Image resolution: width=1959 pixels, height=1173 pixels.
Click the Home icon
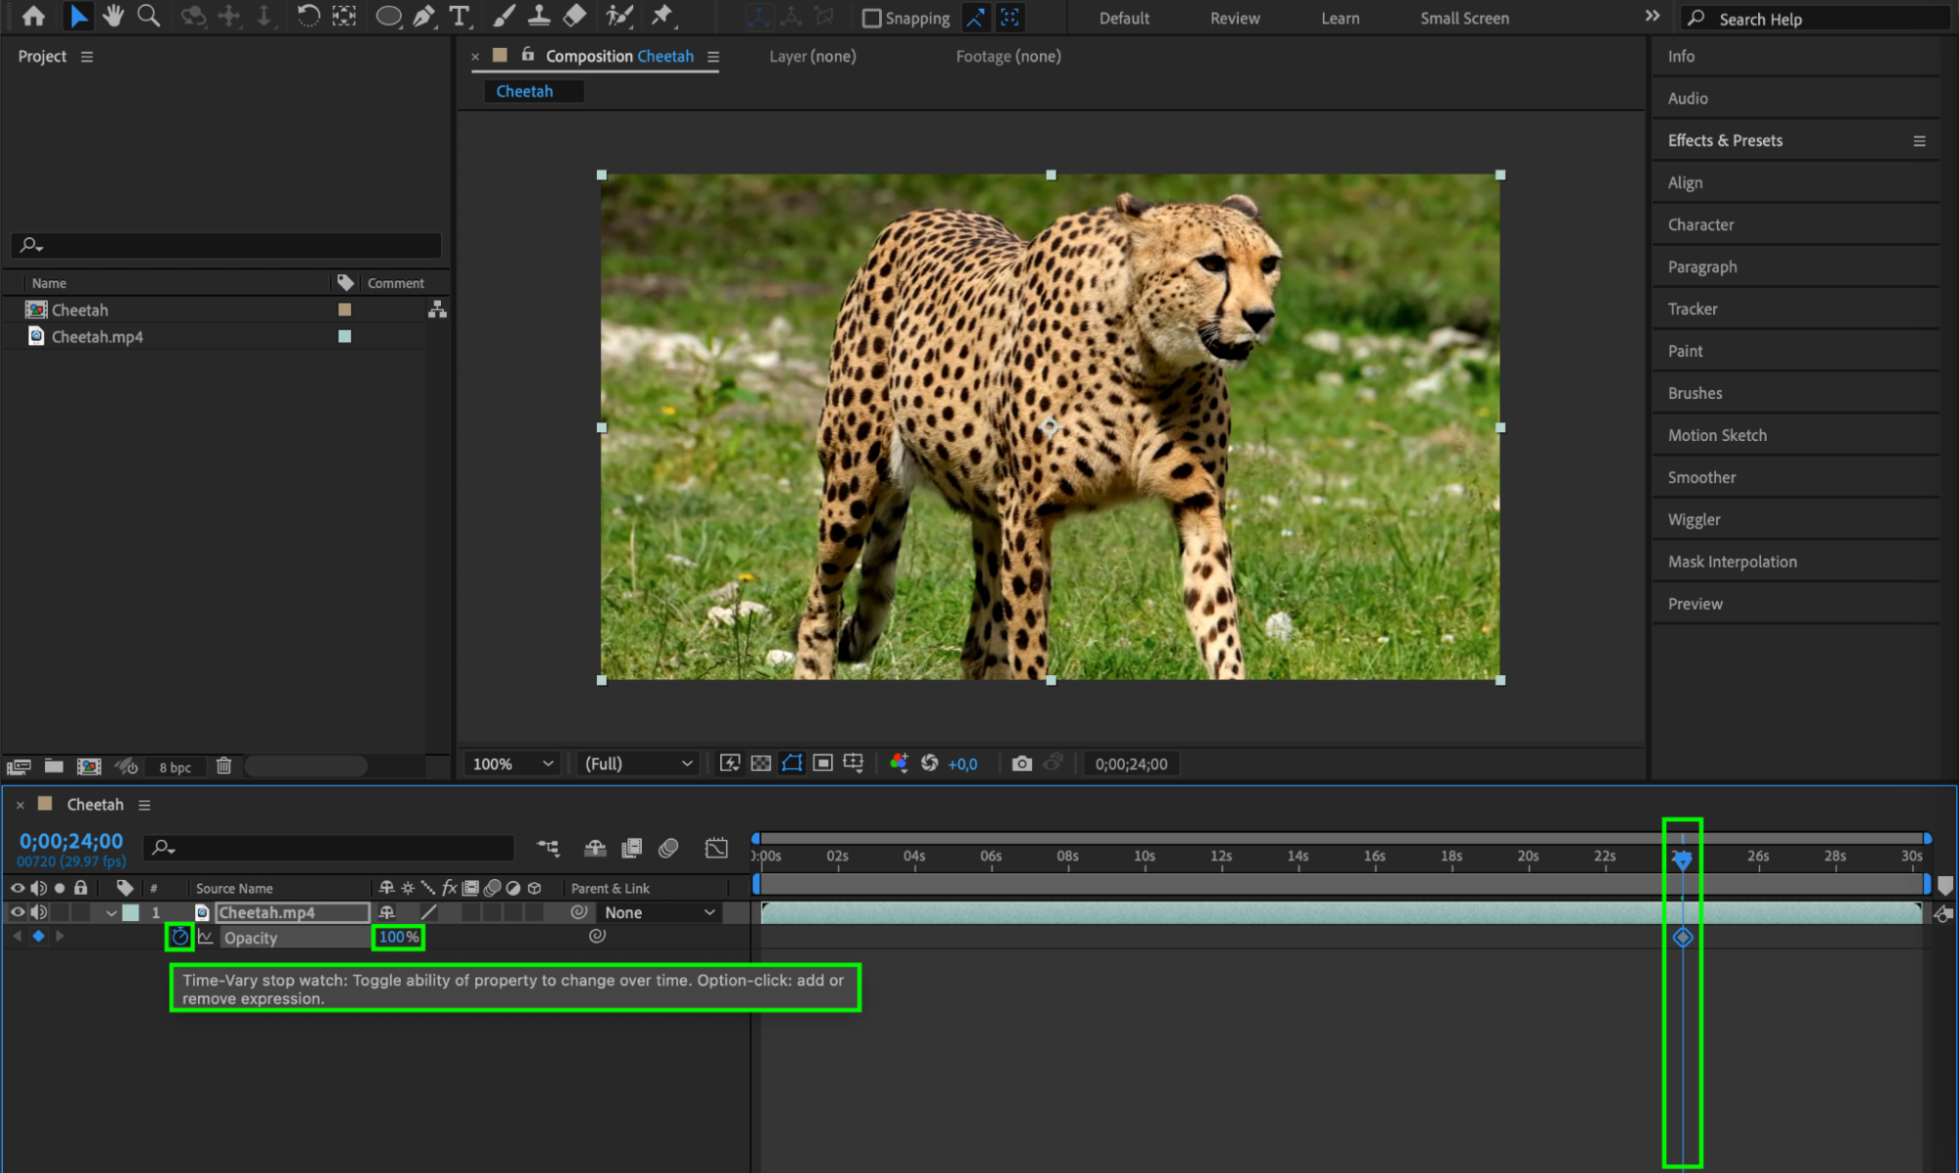(x=33, y=16)
